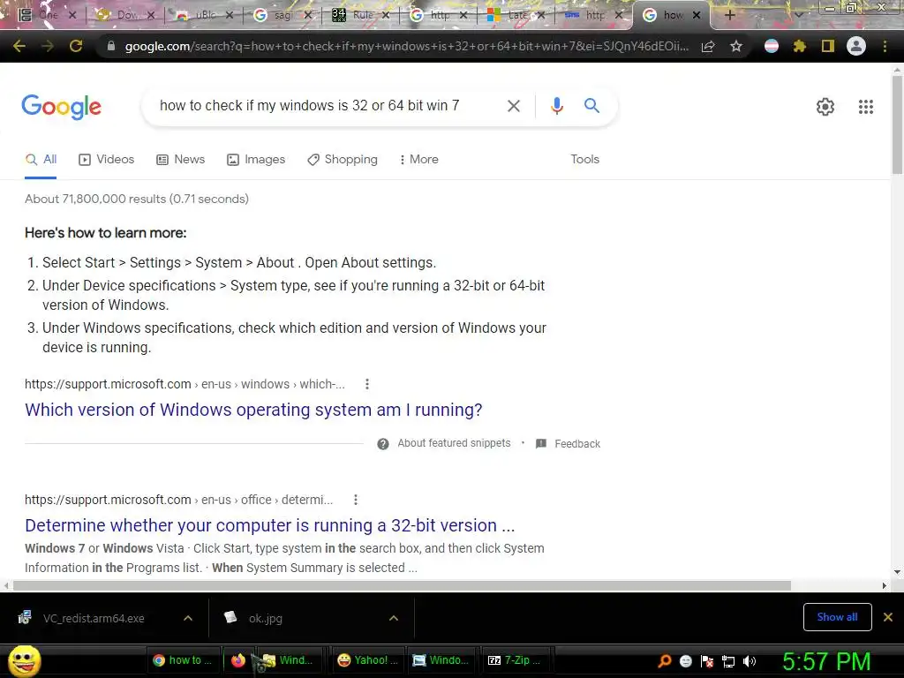Switch to the 'uBlc' browser tab
This screenshot has height=678, width=904.
click(205, 15)
